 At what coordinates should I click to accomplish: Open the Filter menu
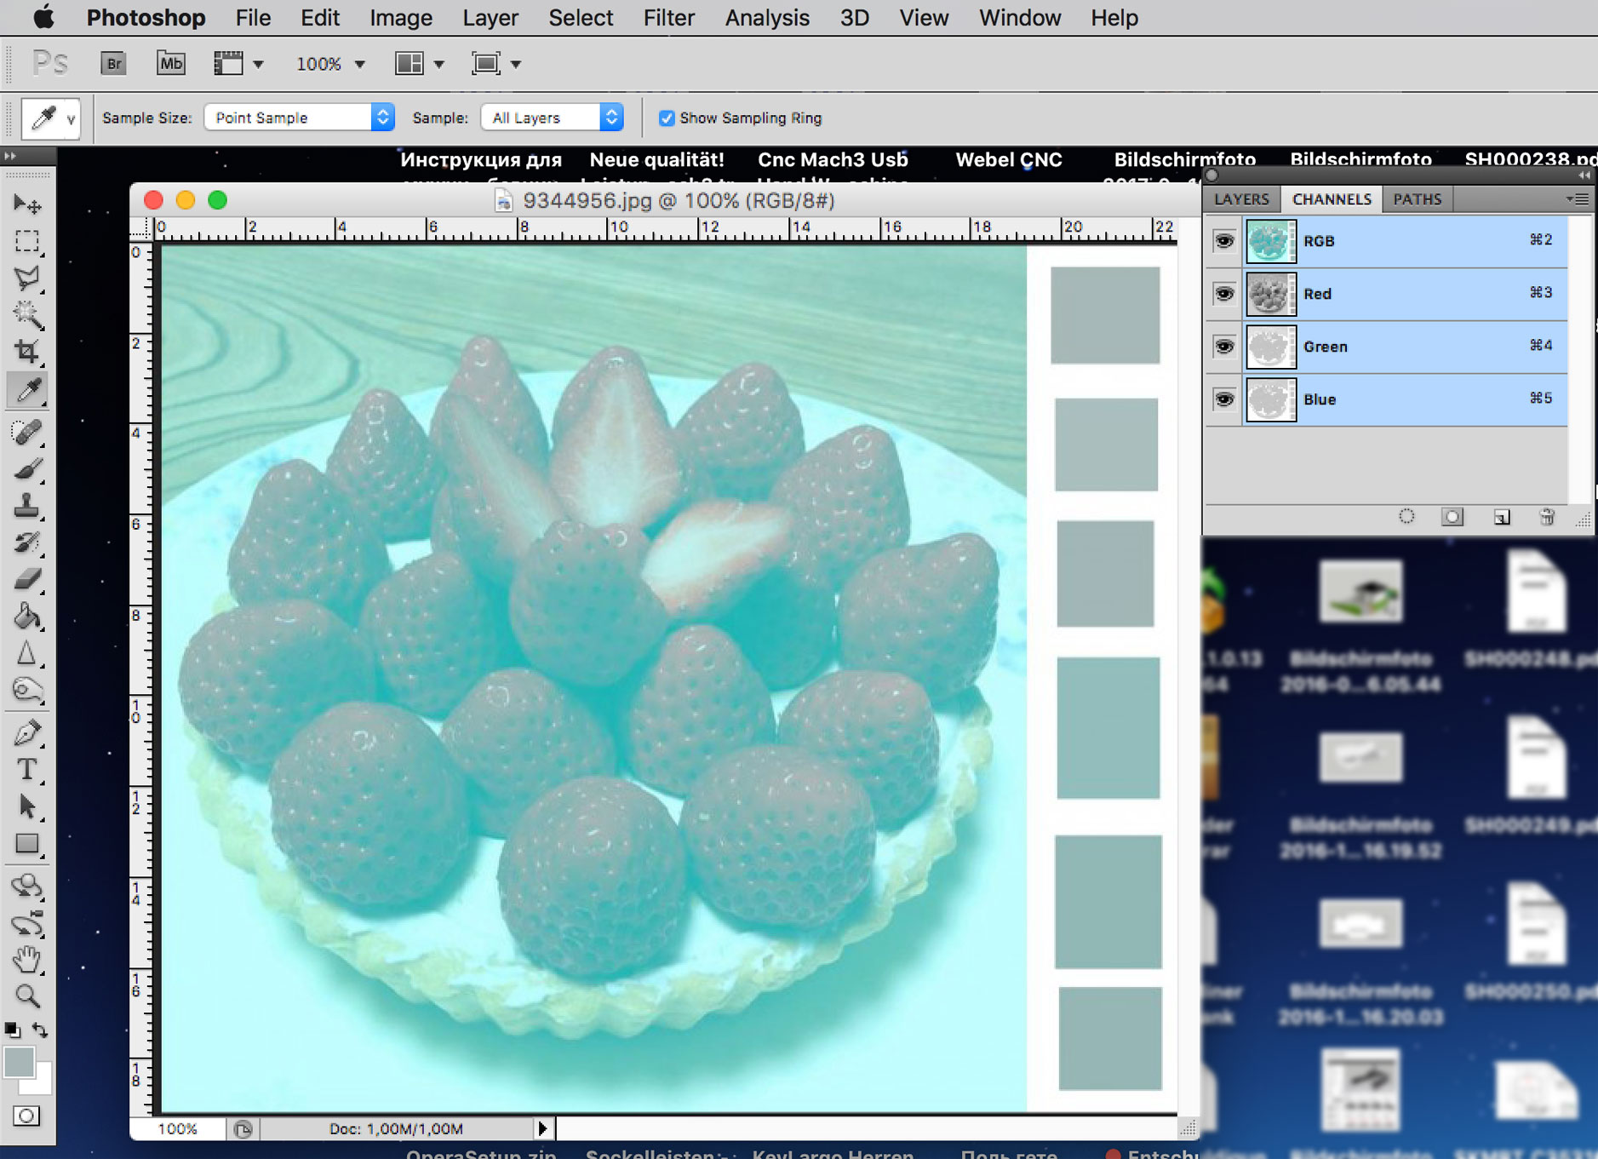pyautogui.click(x=668, y=18)
